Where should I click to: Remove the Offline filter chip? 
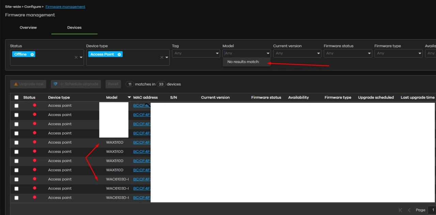pyautogui.click(x=32, y=54)
